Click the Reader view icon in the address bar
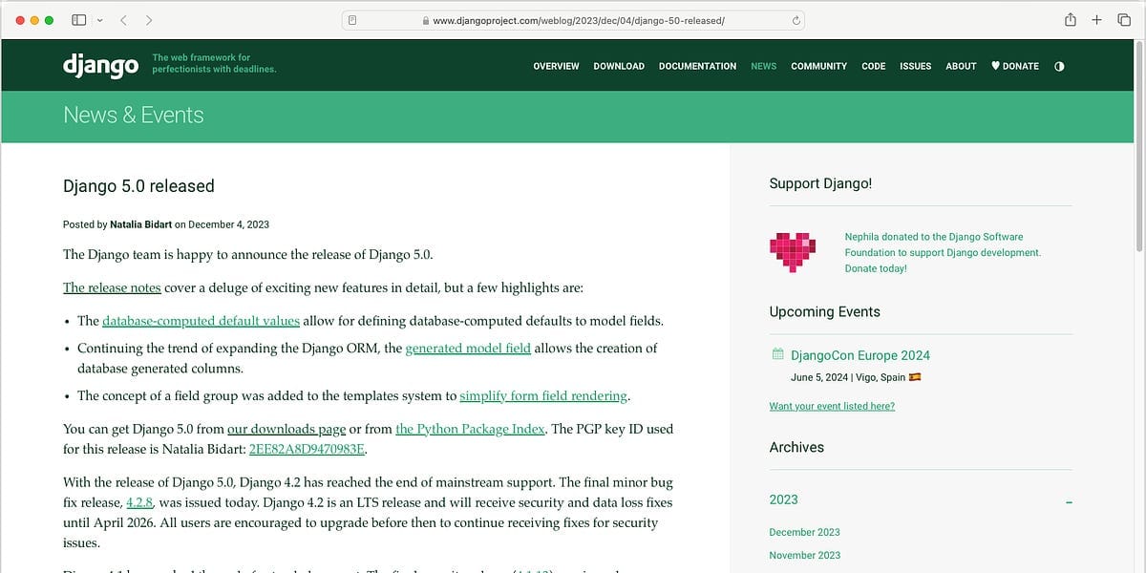 tap(353, 19)
